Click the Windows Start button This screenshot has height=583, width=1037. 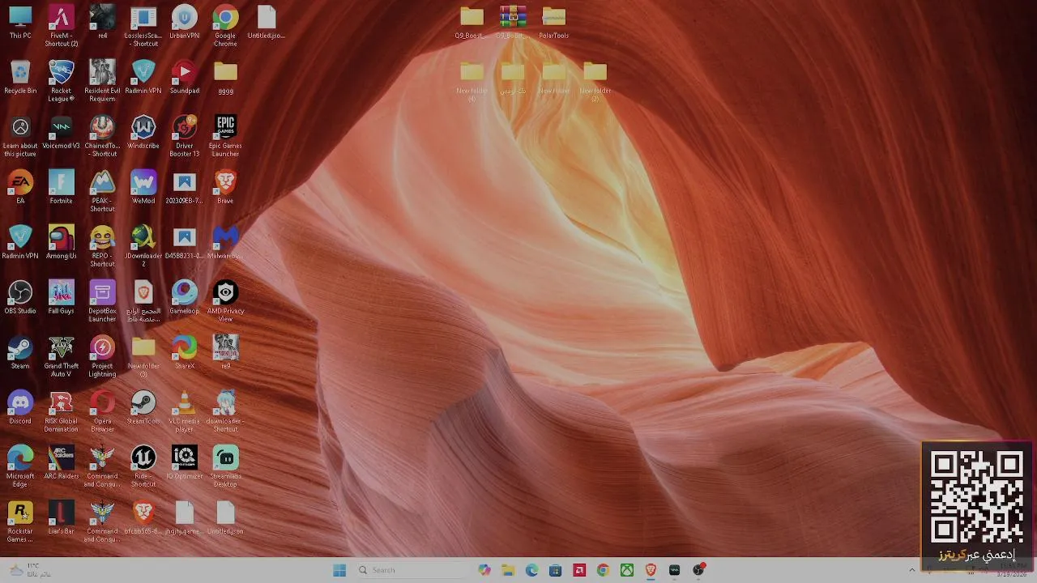pyautogui.click(x=339, y=570)
